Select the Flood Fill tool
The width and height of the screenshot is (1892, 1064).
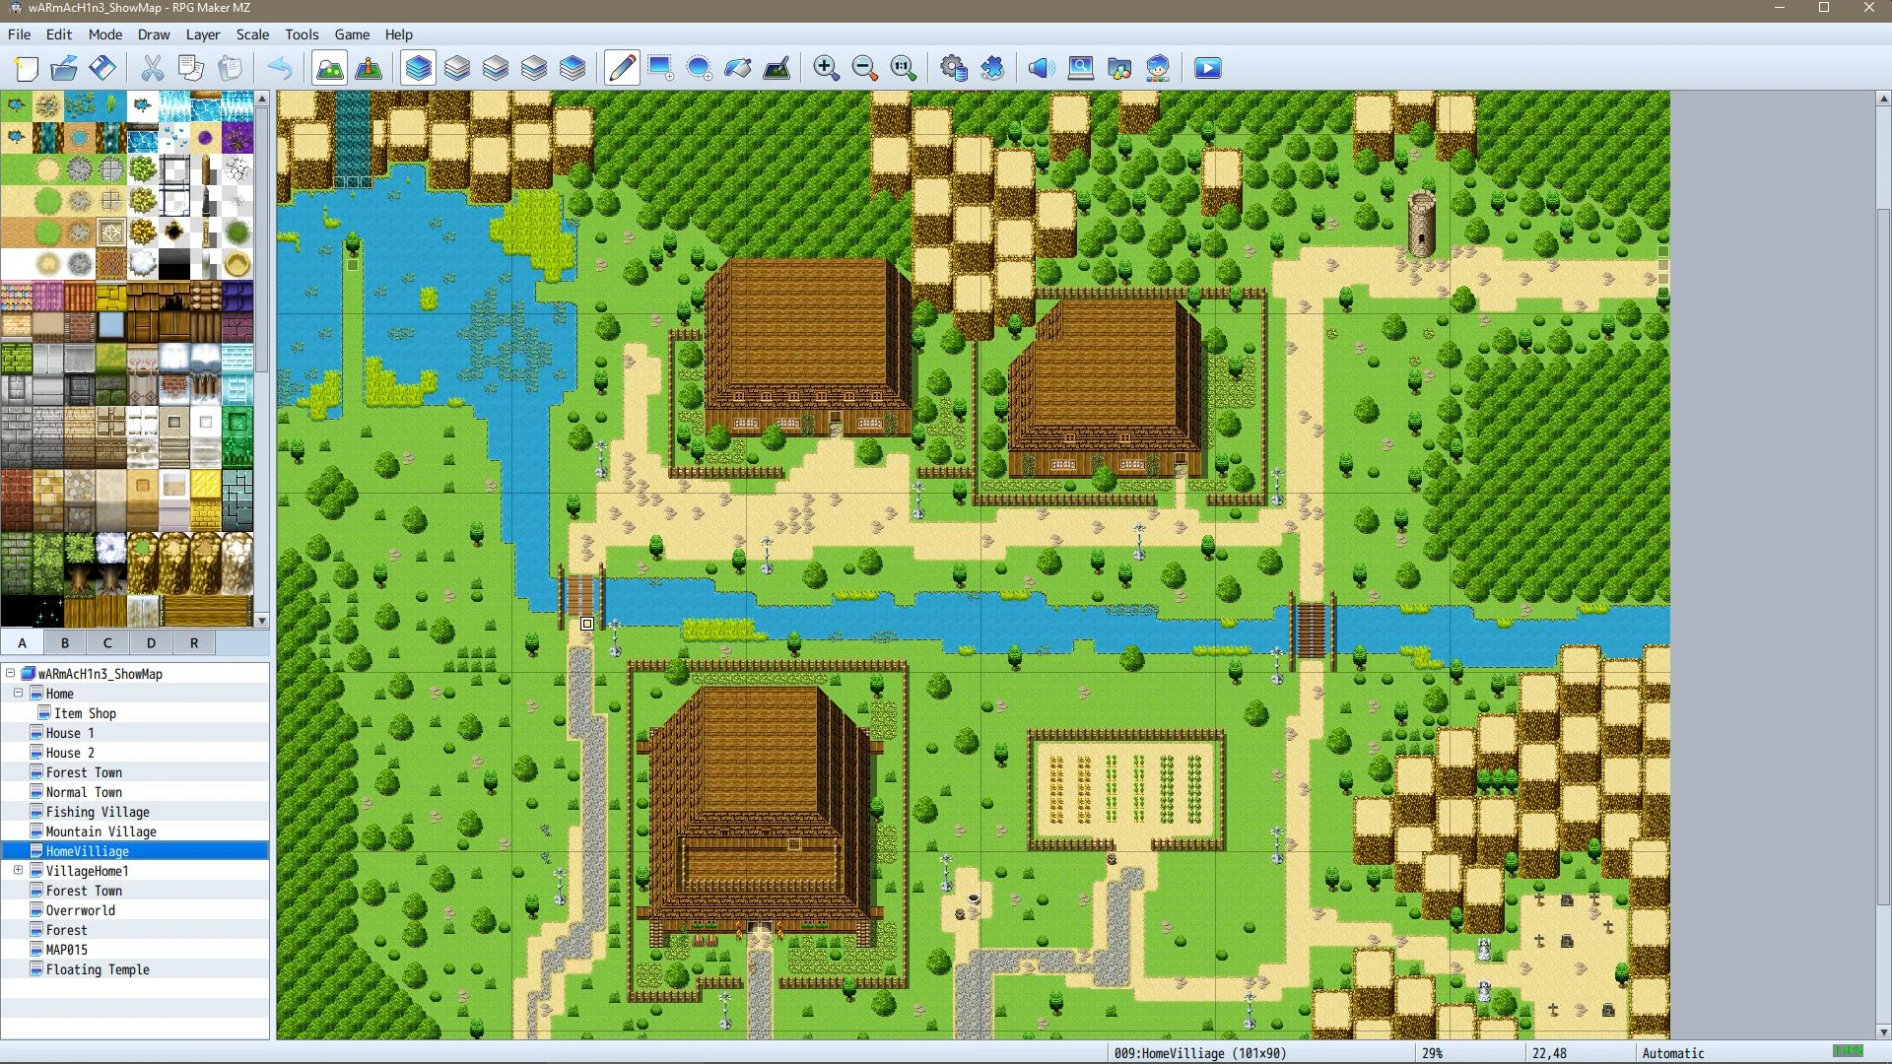(738, 68)
